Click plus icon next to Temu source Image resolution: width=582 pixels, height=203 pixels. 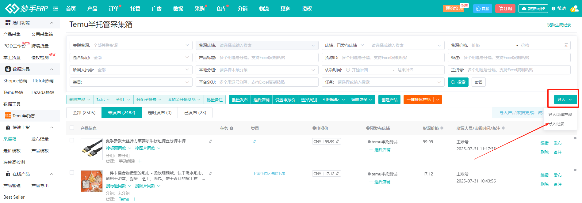point(134,199)
